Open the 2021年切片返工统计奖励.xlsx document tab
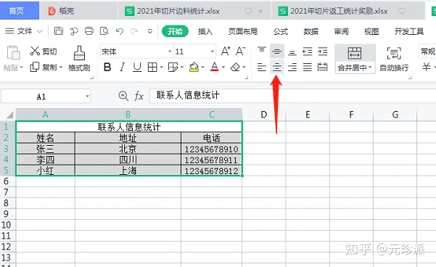The height and width of the screenshot is (267, 436). [x=338, y=11]
